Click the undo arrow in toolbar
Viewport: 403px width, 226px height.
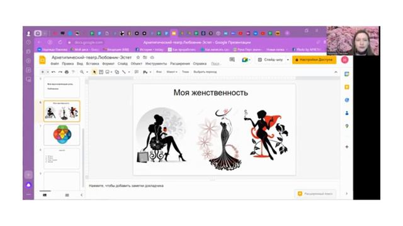54,72
